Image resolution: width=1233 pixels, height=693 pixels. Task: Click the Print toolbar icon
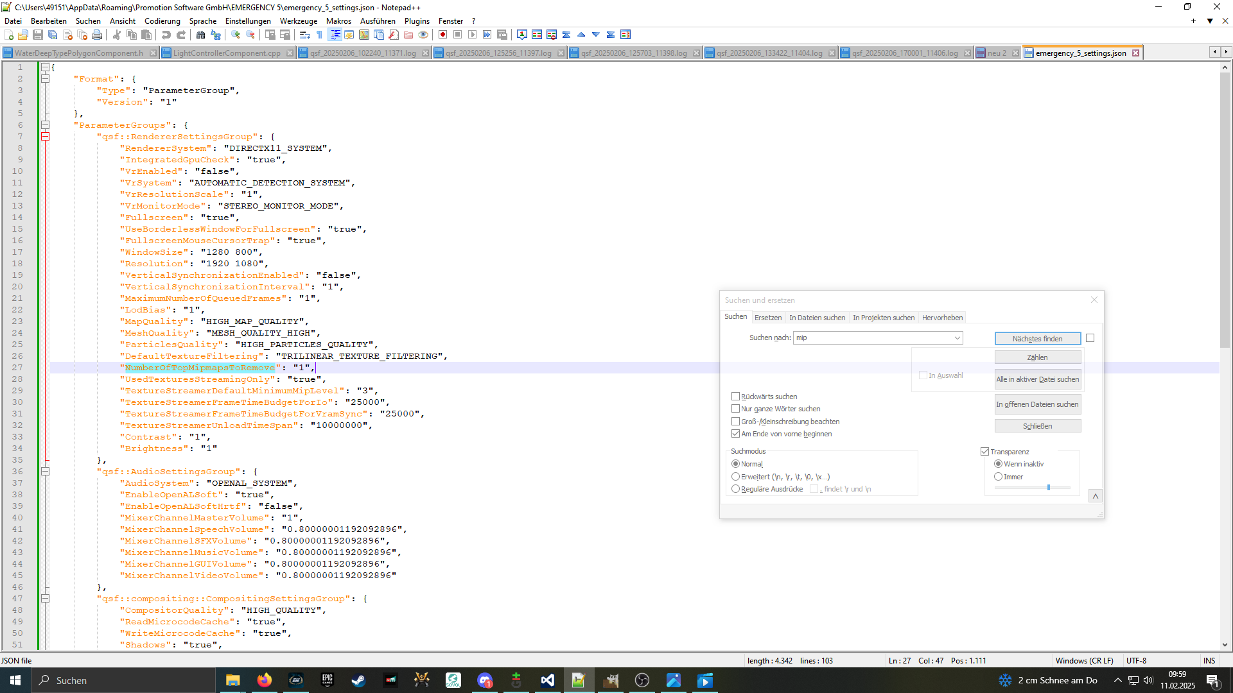pos(97,35)
